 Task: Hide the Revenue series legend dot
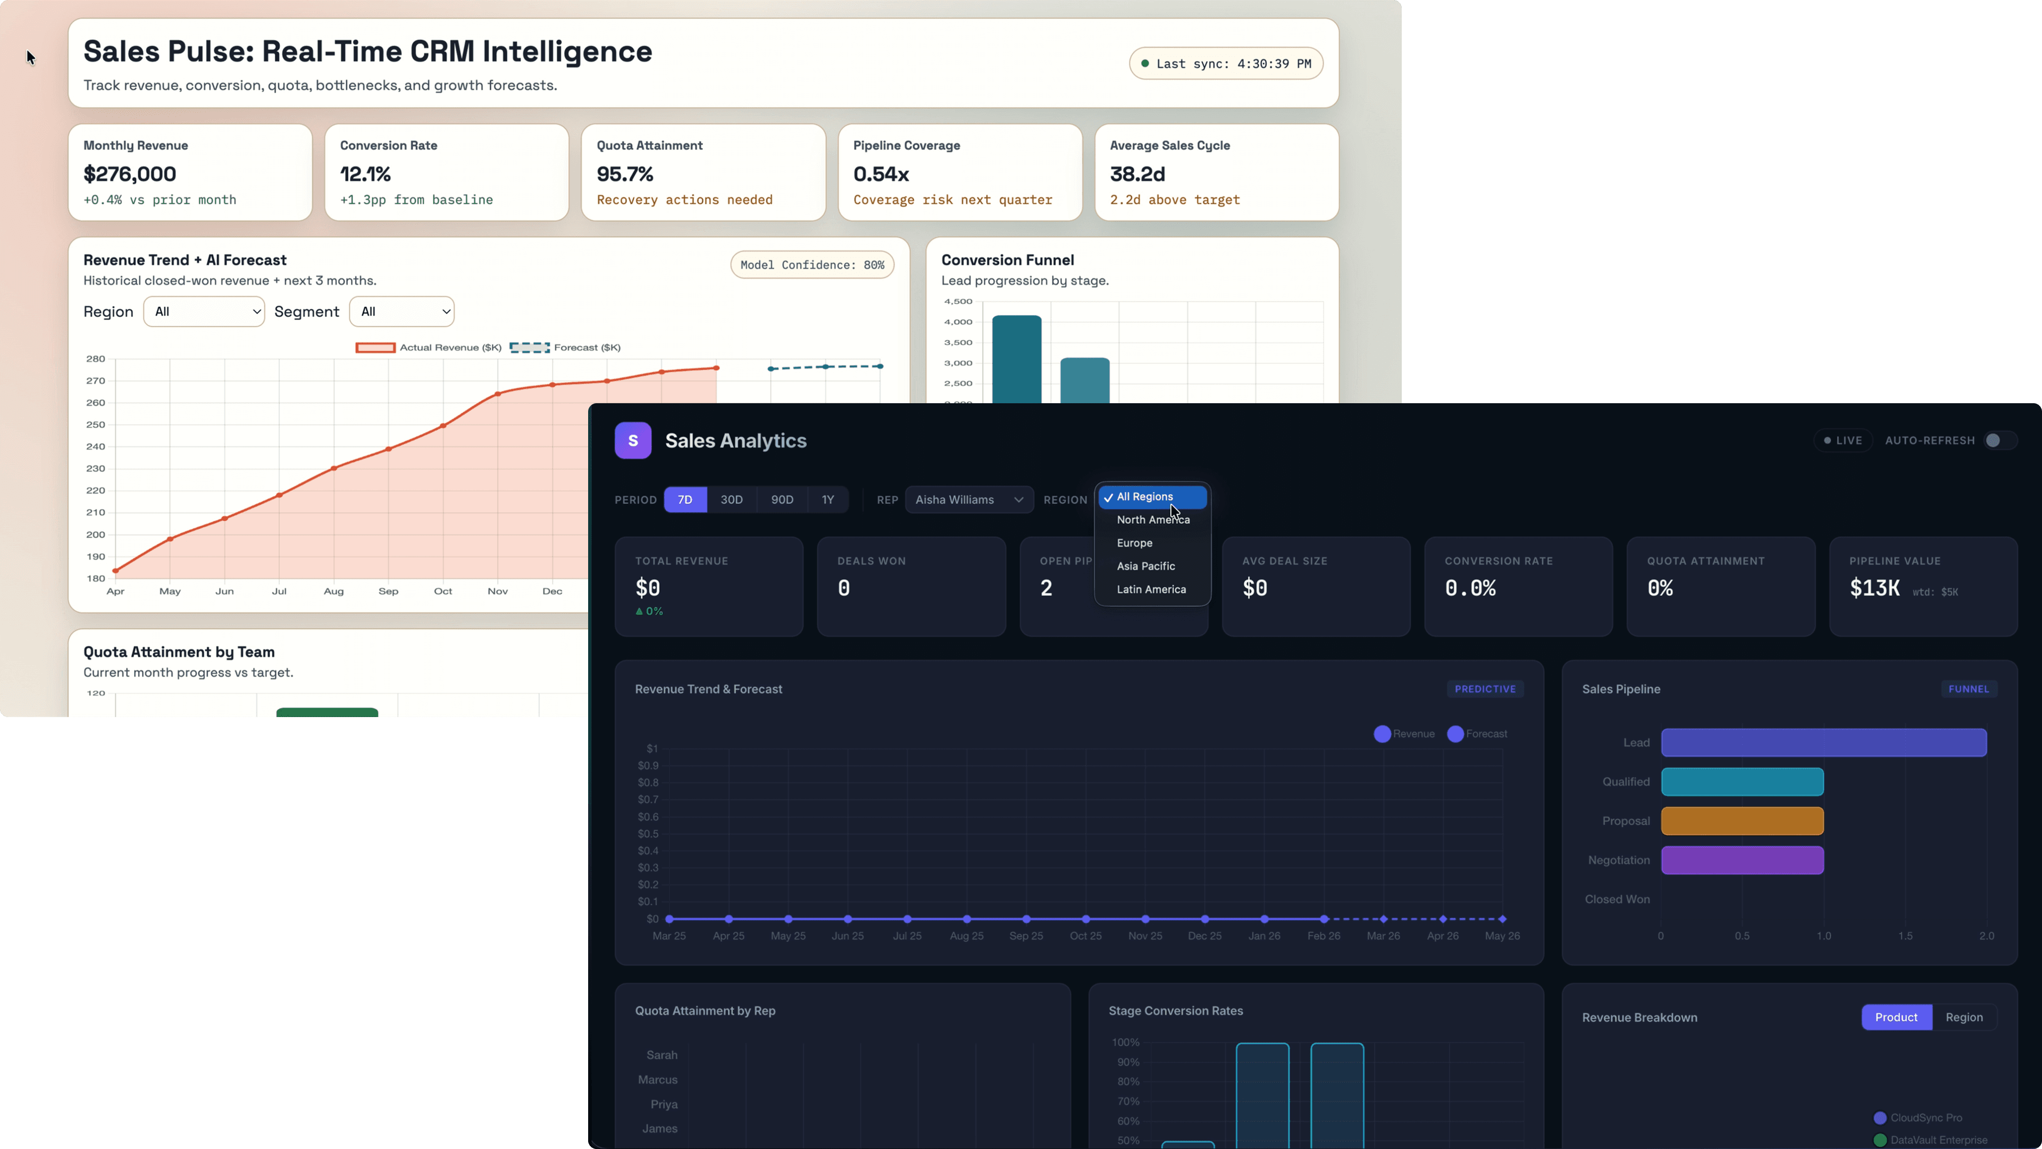1382,734
